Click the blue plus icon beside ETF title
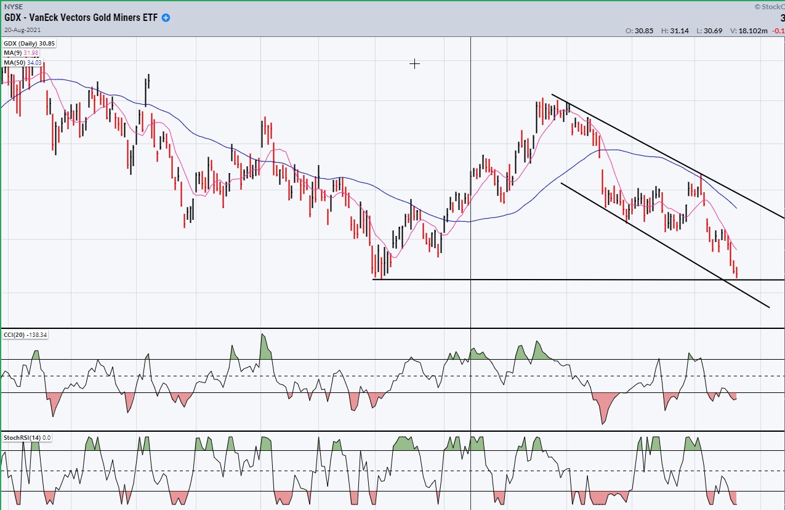Viewport: 785px width, 510px height. [x=166, y=18]
